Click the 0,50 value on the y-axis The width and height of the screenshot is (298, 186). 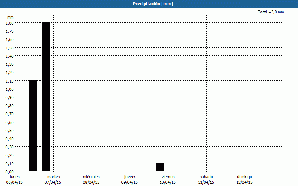pyautogui.click(x=10, y=131)
